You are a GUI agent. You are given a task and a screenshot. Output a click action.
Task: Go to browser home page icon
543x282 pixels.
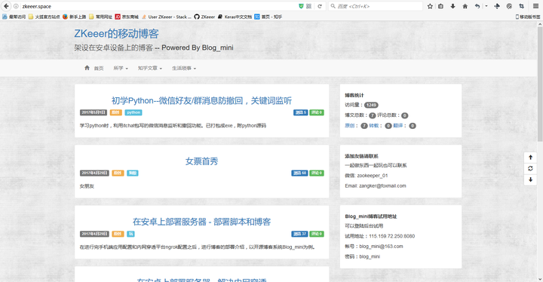[x=465, y=6]
